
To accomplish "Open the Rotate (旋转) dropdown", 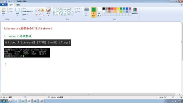I will [24, 15].
